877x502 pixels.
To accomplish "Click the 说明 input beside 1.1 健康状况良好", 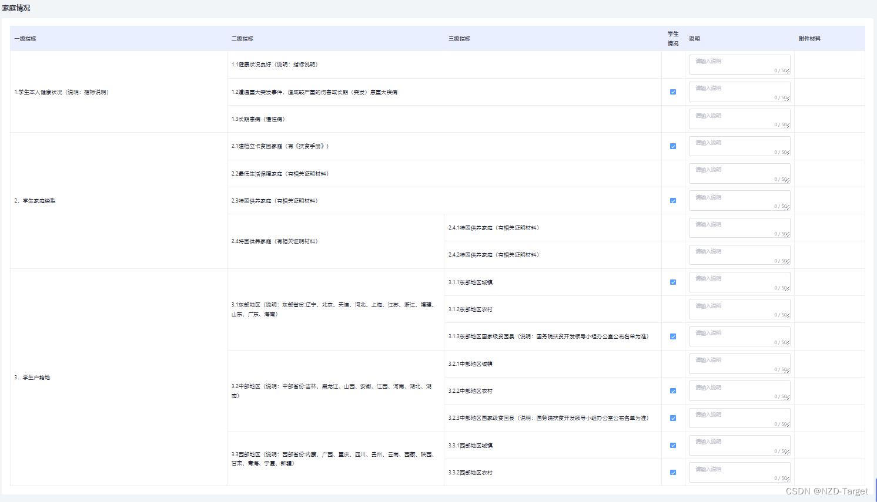I will tap(739, 64).
